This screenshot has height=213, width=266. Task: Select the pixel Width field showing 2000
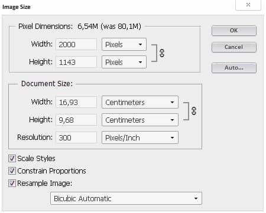coord(76,44)
